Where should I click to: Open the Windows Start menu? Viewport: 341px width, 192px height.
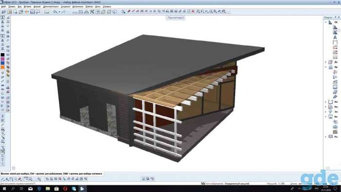pos(4,189)
